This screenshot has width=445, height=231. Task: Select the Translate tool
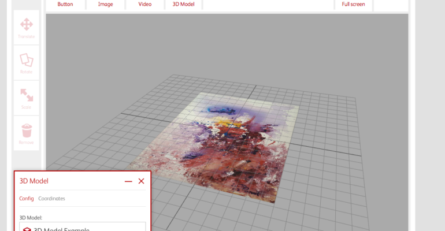[x=27, y=28]
